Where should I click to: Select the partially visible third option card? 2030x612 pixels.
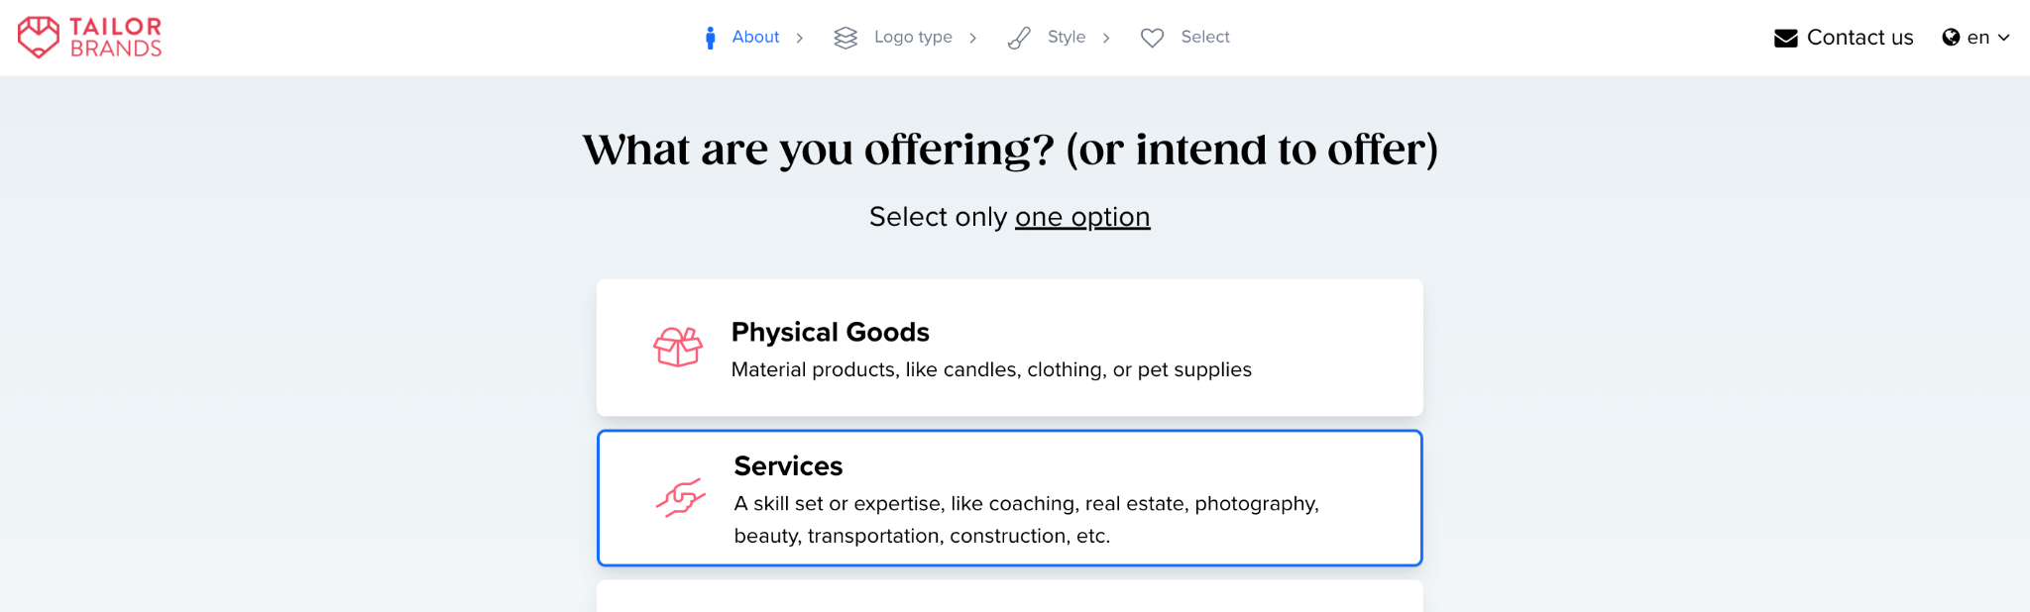click(x=1009, y=596)
